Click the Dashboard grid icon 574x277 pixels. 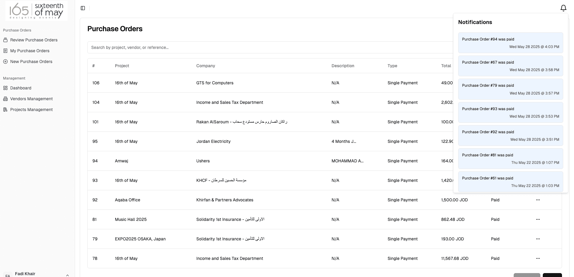pyautogui.click(x=5, y=88)
